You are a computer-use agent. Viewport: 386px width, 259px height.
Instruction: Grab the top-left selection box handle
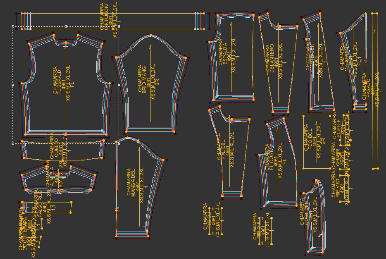[13, 26]
